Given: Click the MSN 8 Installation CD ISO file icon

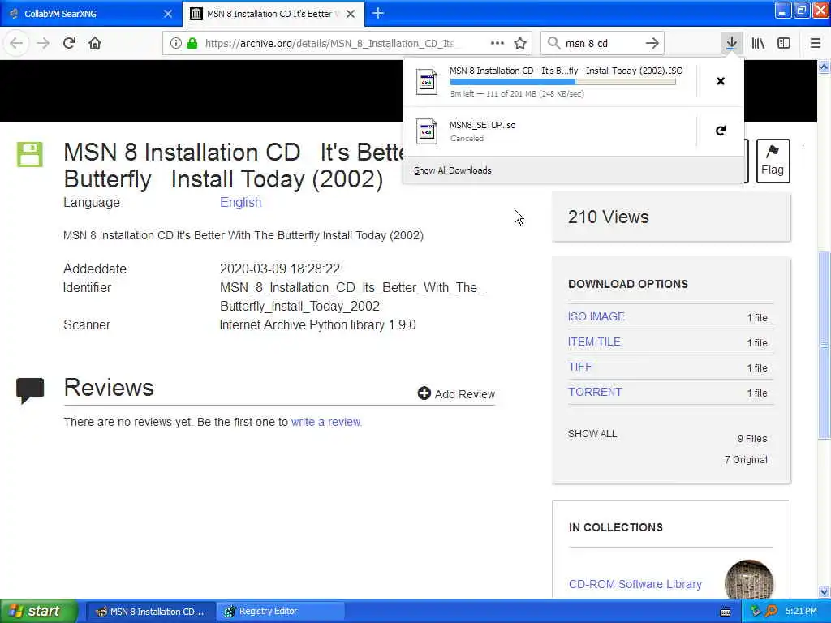Looking at the screenshot, I should (427, 82).
